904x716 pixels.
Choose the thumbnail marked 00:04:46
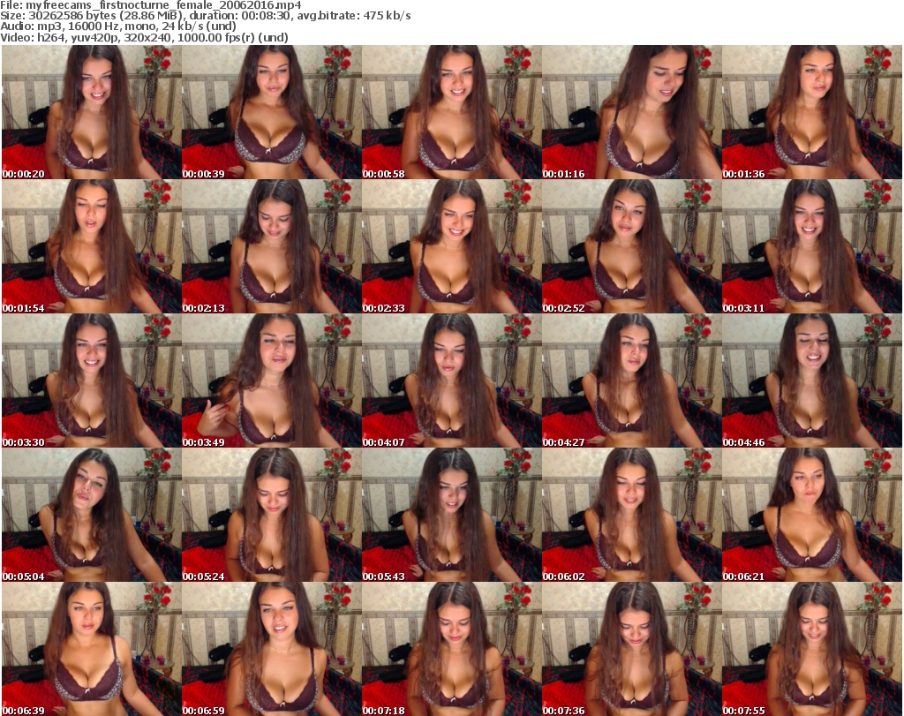[812, 381]
